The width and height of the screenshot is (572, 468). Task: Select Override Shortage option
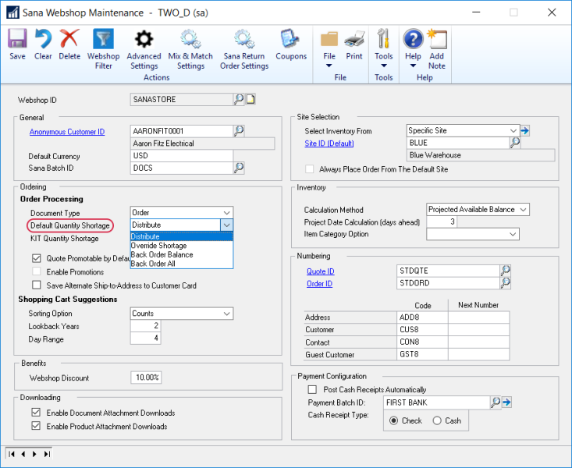(x=182, y=246)
